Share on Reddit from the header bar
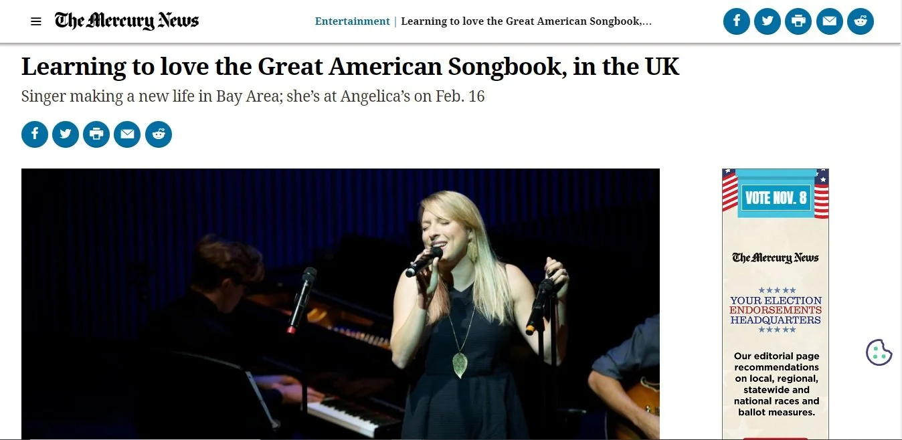Screen dimensions: 902x440 pos(861,21)
